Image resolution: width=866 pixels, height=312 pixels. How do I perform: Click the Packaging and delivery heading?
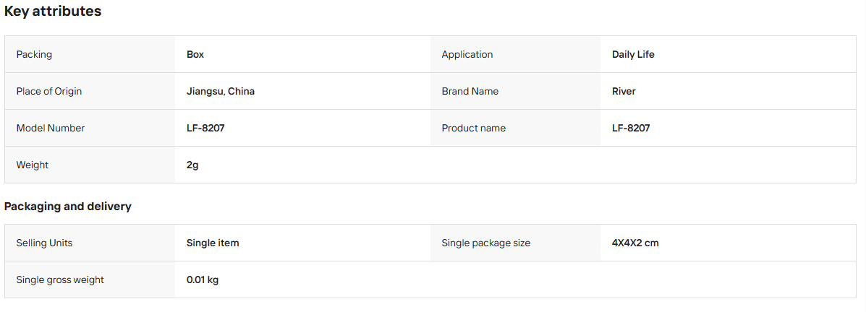tap(68, 206)
